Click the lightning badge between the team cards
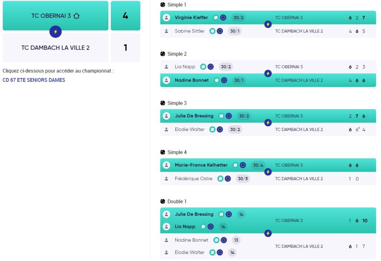Screen dimensions: 381x261 (55, 32)
